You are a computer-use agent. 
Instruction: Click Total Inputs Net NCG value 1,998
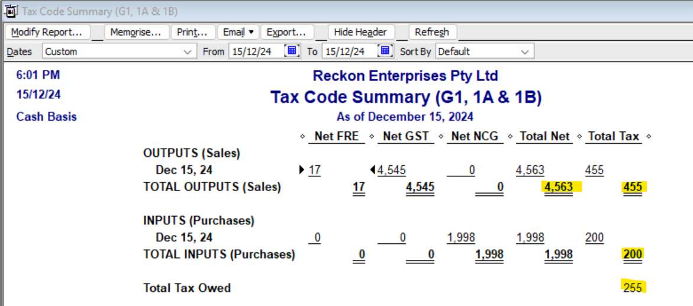489,255
